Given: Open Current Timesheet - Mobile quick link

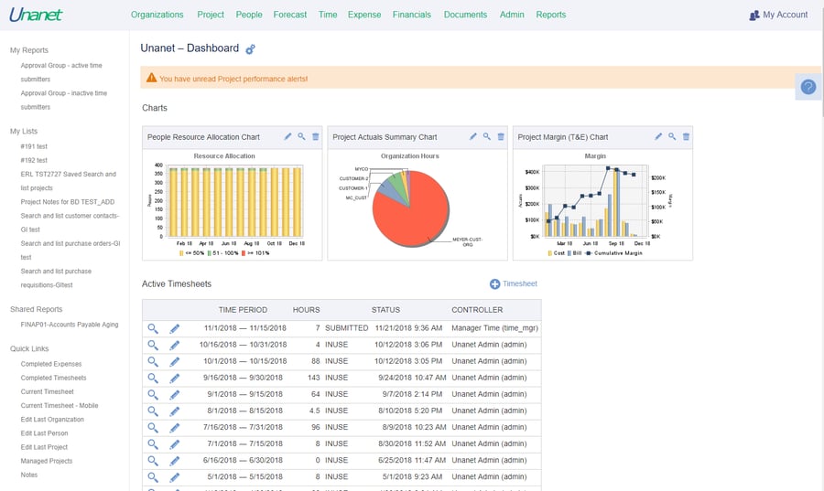Looking at the screenshot, I should tap(60, 405).
